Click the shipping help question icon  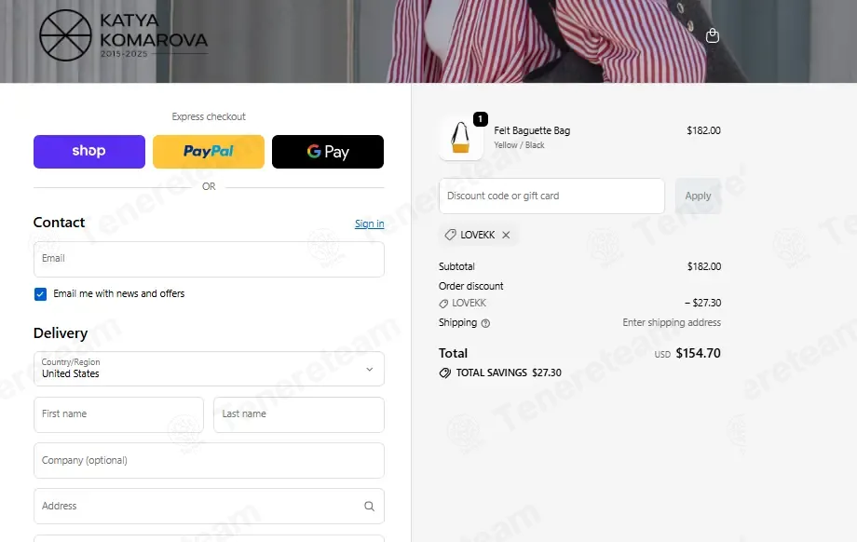pyautogui.click(x=485, y=323)
